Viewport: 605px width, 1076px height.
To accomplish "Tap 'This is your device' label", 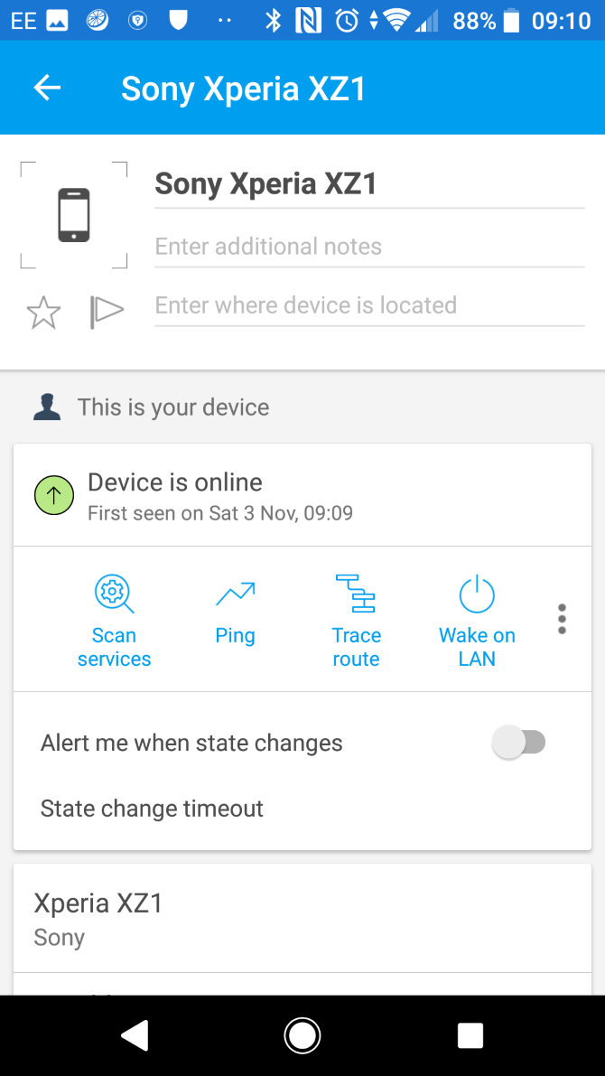I will [173, 407].
